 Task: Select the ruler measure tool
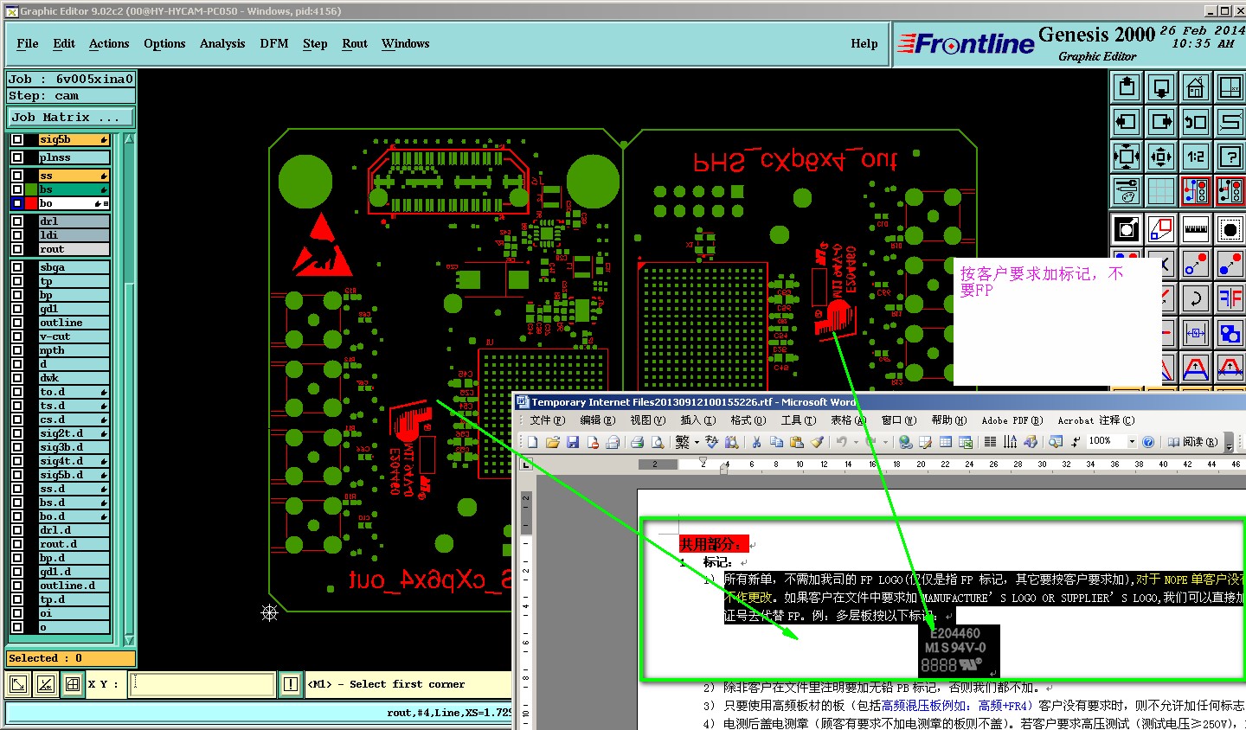(x=1196, y=229)
